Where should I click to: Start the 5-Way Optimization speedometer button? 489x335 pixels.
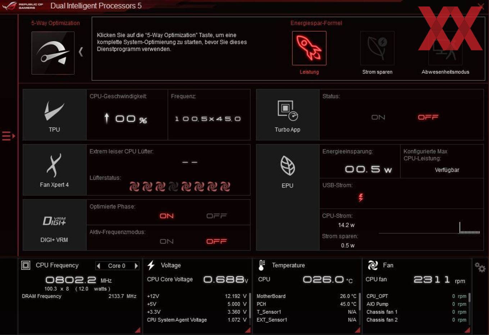click(x=53, y=53)
